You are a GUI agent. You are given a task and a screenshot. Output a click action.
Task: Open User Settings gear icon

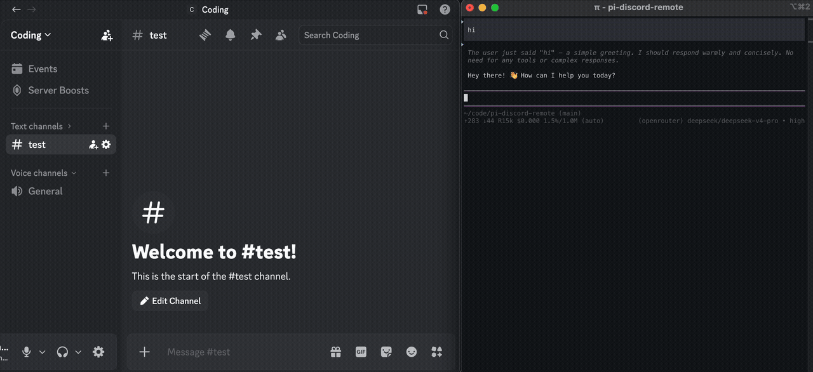(98, 352)
